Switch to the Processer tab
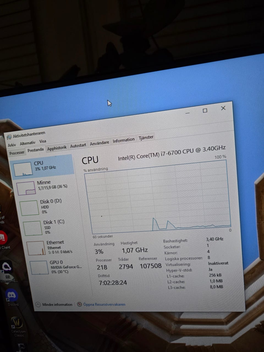This screenshot has height=352, width=264. point(17,153)
